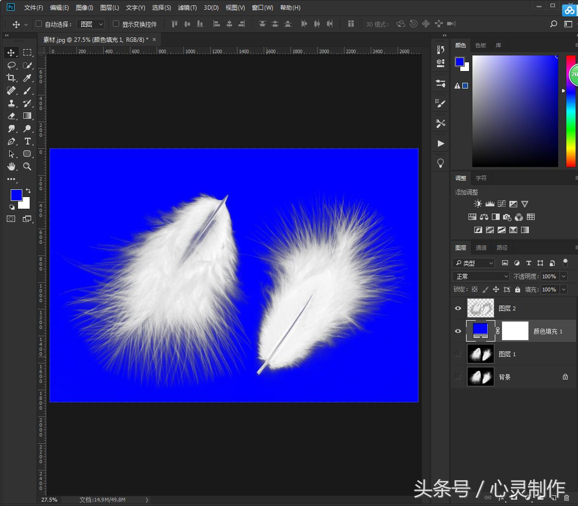The width and height of the screenshot is (578, 506).
Task: Switch to the 色板 panel tab
Action: coord(481,45)
